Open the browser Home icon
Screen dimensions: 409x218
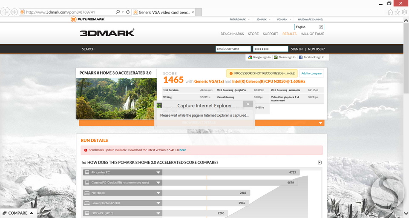(390, 12)
